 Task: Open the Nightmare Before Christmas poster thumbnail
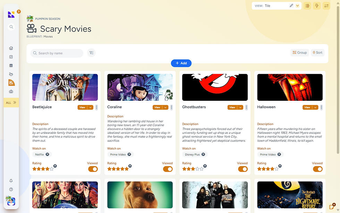[x=290, y=195]
